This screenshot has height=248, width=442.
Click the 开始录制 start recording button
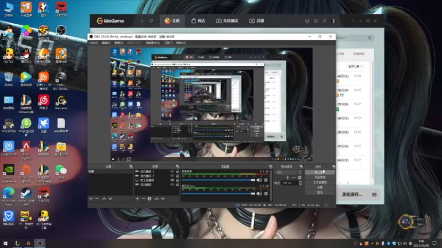[x=320, y=177]
